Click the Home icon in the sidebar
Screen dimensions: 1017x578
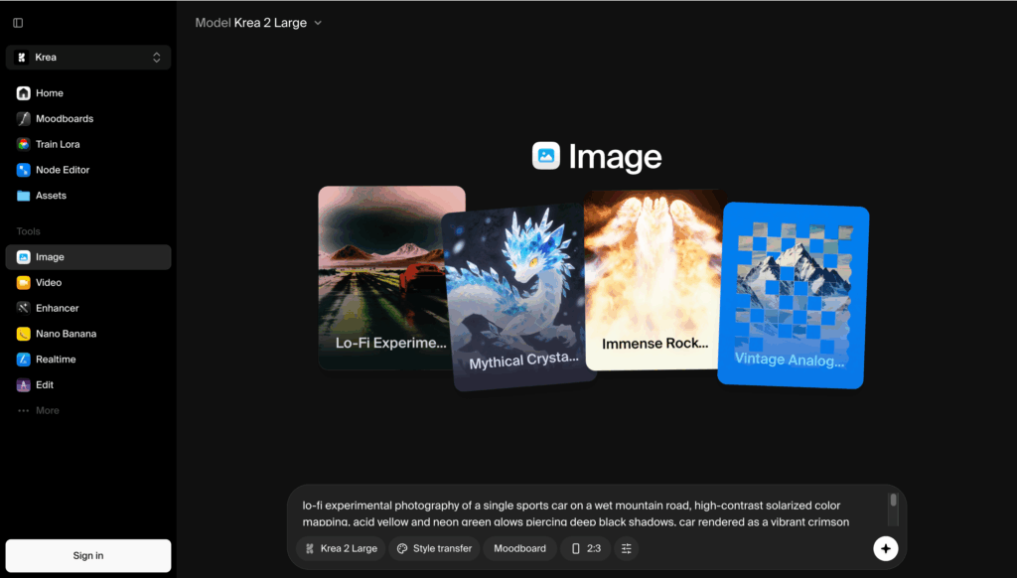pos(24,93)
